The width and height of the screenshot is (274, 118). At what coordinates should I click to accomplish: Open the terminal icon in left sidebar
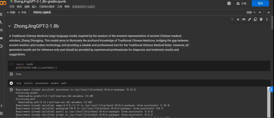click(1, 113)
